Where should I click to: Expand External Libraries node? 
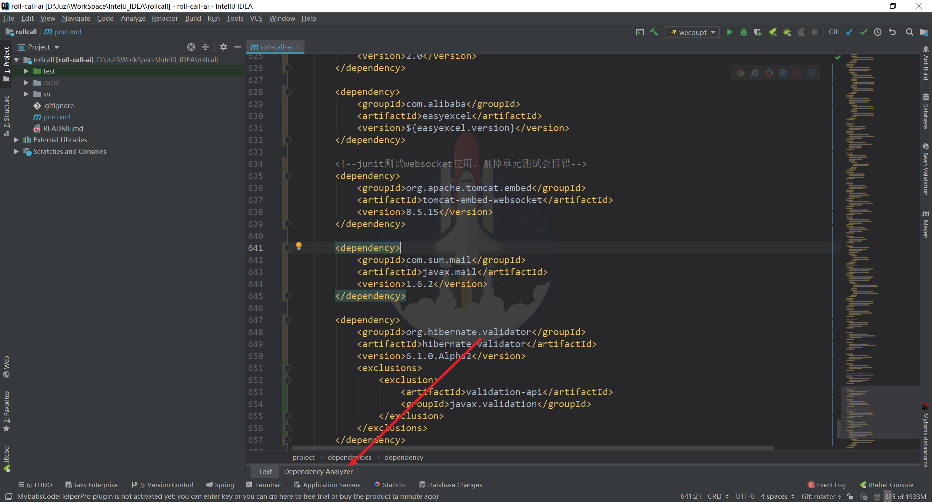[16, 140]
